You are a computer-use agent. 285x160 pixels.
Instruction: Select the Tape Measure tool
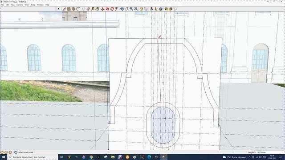click(x=93, y=9)
